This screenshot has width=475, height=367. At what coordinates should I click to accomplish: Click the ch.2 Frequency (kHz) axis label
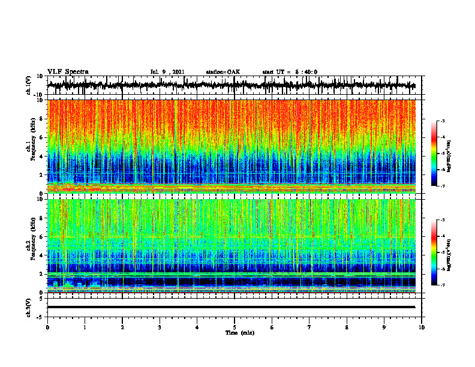(x=32, y=238)
